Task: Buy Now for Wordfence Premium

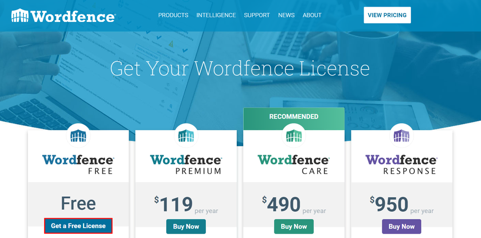Action: [x=186, y=226]
